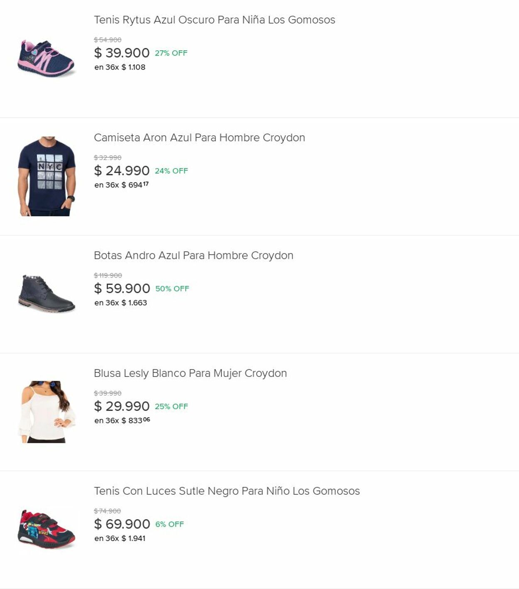Click Botas Andro Azul Para Hombre title
This screenshot has height=589, width=519.
pyautogui.click(x=193, y=256)
